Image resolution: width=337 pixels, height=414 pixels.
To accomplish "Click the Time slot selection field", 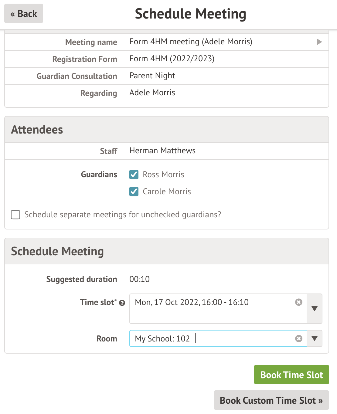I will [x=213, y=309].
